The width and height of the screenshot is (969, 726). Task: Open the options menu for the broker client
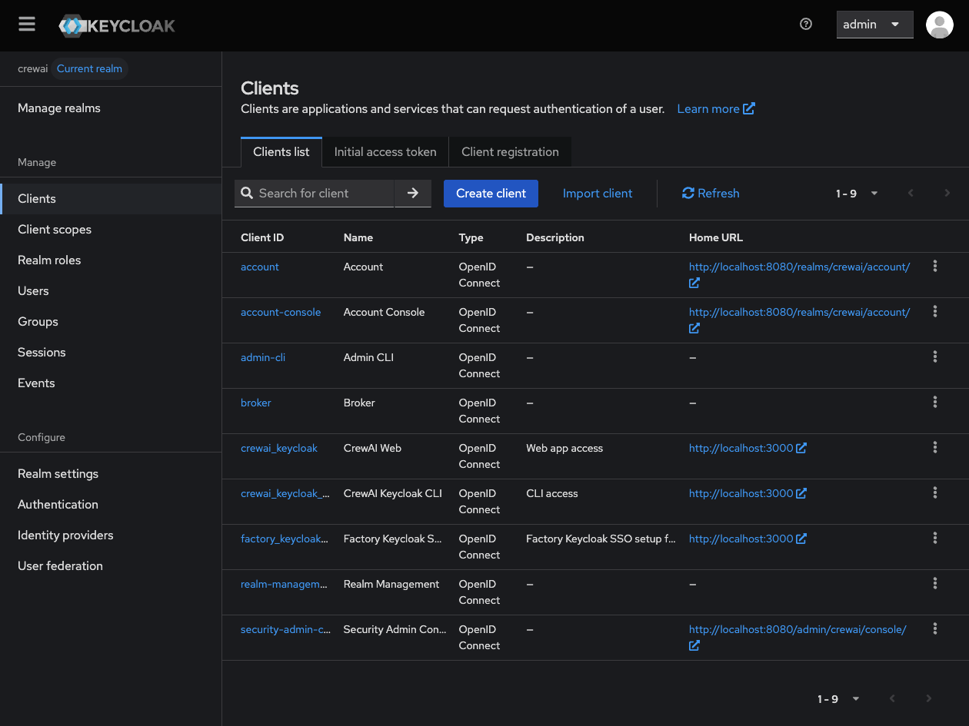tap(934, 402)
